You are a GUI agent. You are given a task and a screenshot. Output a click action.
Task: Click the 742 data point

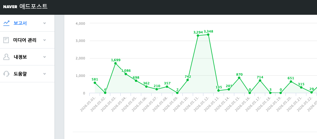(x=188, y=80)
